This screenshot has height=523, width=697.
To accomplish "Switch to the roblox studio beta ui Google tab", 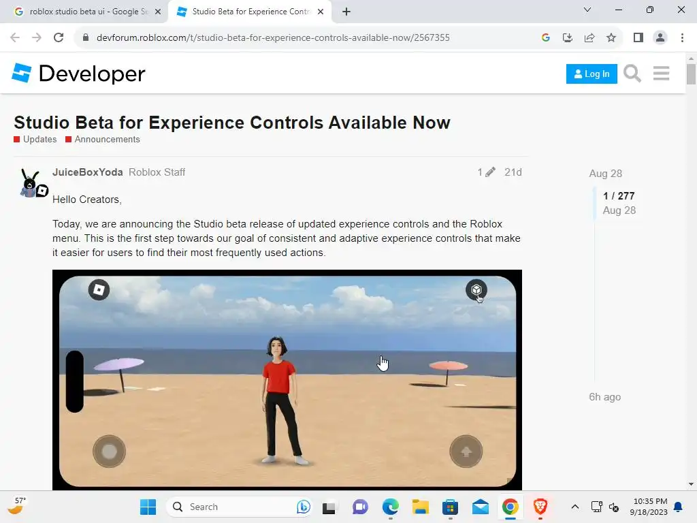I will click(87, 12).
